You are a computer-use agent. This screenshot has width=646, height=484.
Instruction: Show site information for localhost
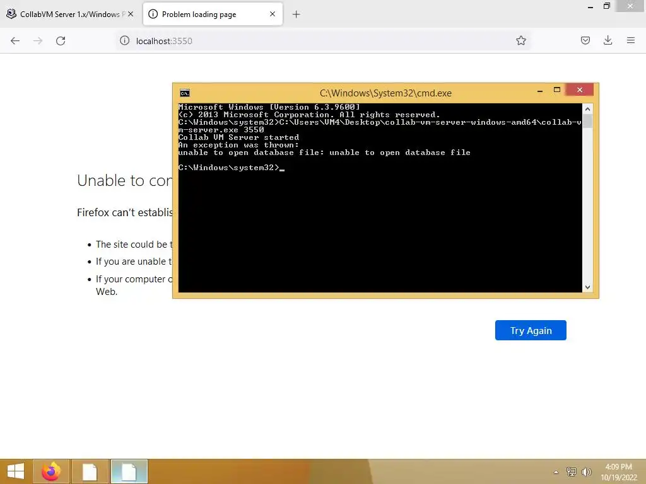(x=124, y=40)
